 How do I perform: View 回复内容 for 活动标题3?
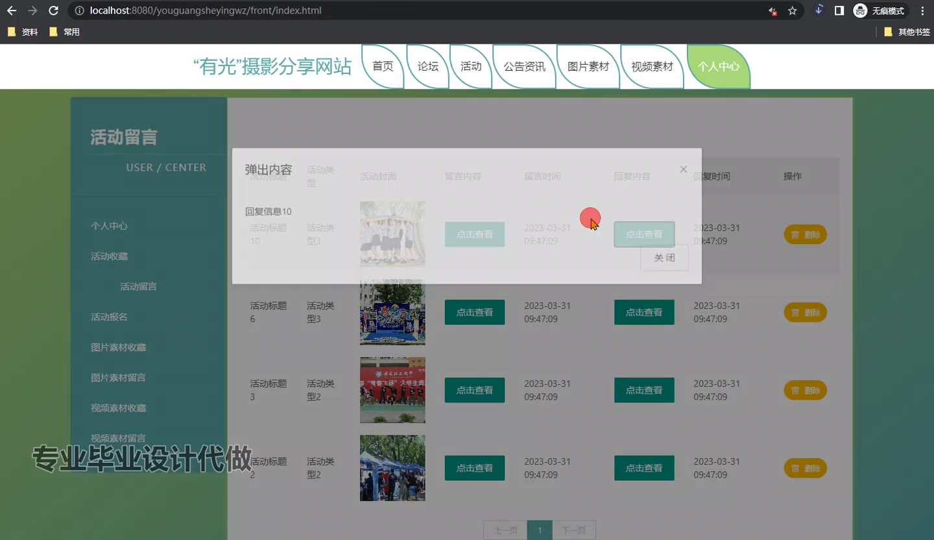(644, 390)
